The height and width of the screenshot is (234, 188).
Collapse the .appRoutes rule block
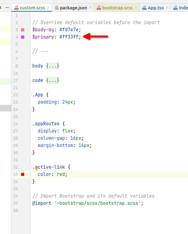30,124
